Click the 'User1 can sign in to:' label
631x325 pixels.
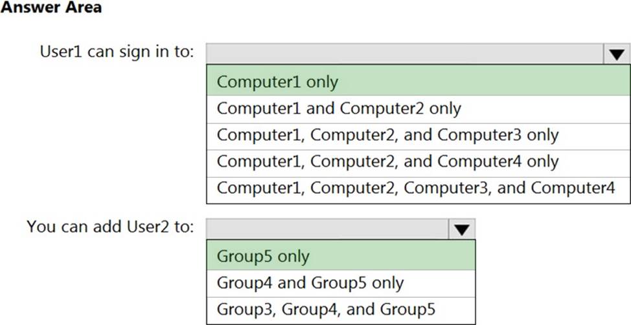click(117, 52)
